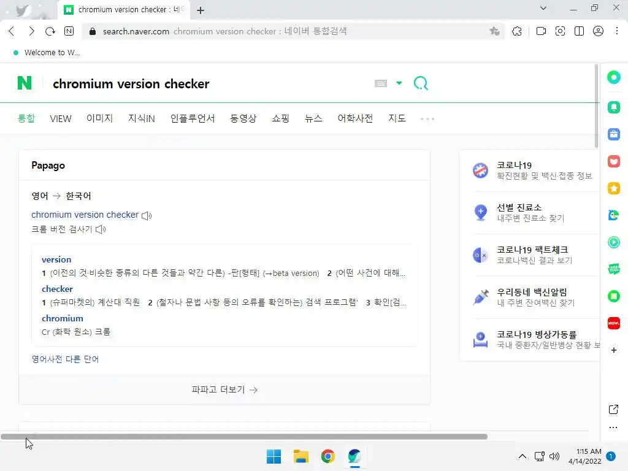The width and height of the screenshot is (628, 471).
Task: Open the user profile icon
Action: pyautogui.click(x=598, y=31)
